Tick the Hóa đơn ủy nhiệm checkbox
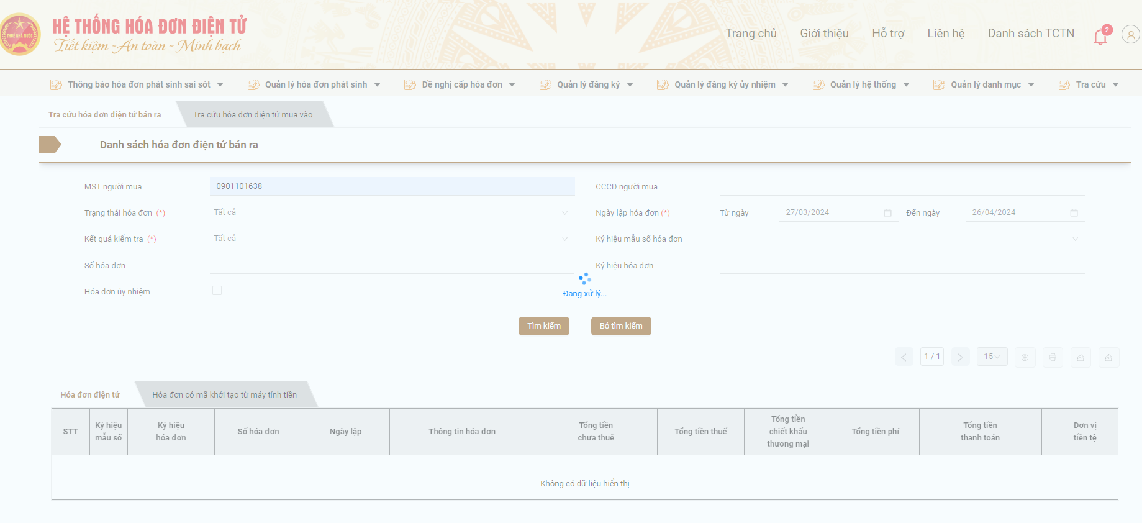The height and width of the screenshot is (523, 1142). [217, 291]
